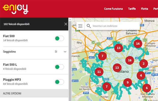The height and width of the screenshot is (101, 158).
Task: Open Flotta menu item
Action: point(144,9)
